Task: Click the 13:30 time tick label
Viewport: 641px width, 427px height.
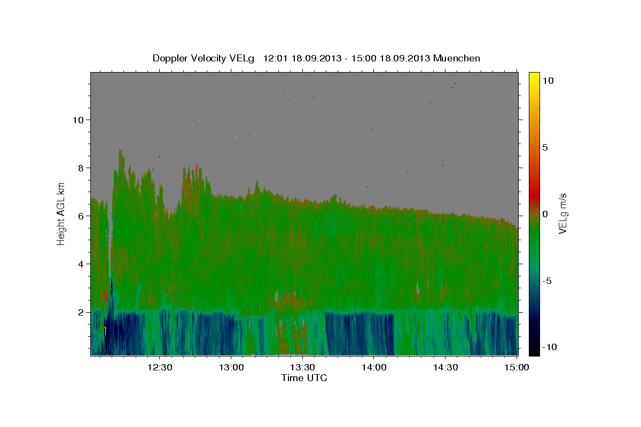Action: point(302,367)
